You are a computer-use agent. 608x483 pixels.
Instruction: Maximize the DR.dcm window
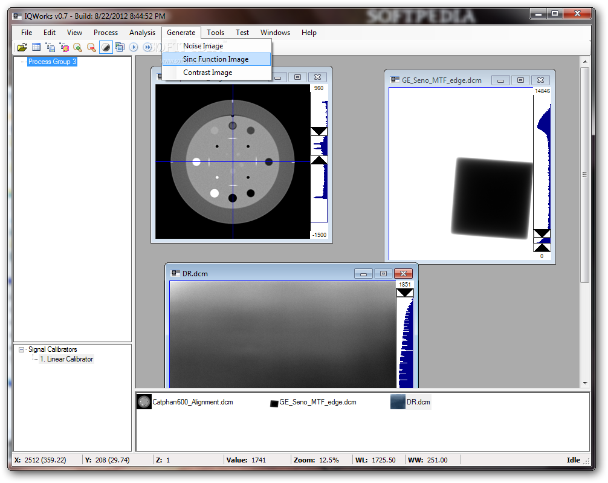coord(383,273)
